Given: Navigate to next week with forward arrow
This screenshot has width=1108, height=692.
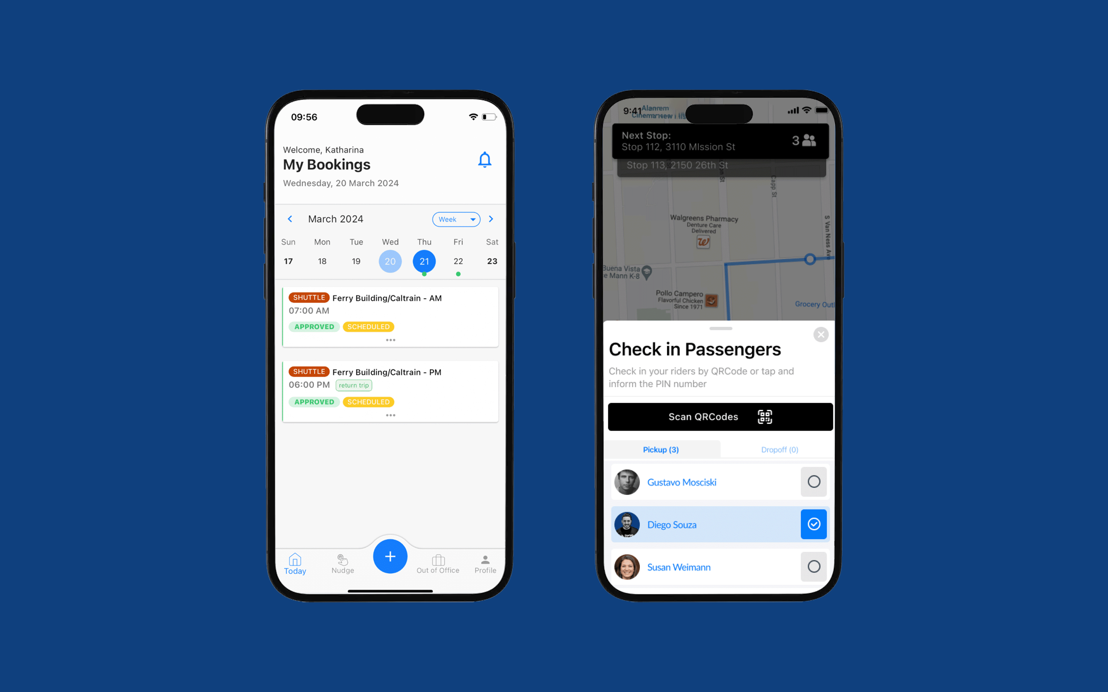Looking at the screenshot, I should click(x=493, y=219).
